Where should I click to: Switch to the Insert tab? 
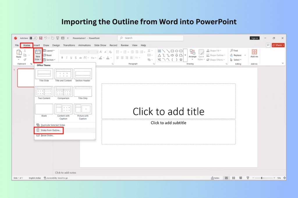[x=37, y=45]
